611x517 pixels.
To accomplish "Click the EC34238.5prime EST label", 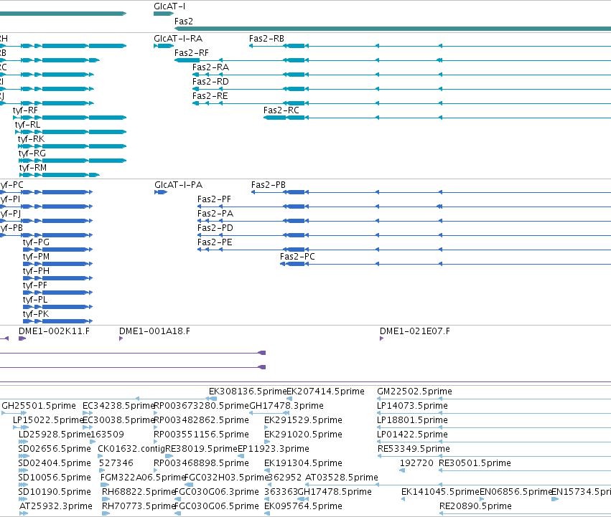I will tap(118, 406).
